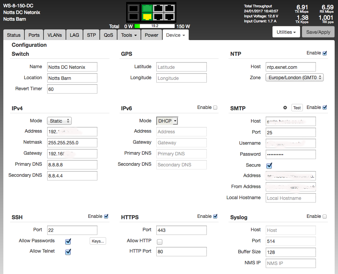
Task: Click the top middle black Ethernet port
Action: pos(158,9)
